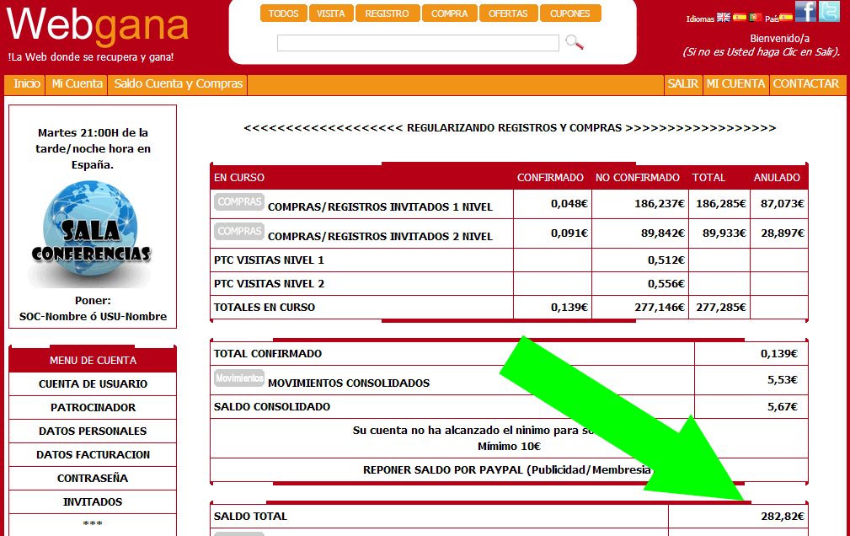Screen dimensions: 850x536
Task: Click SALIR to log out
Action: (682, 84)
